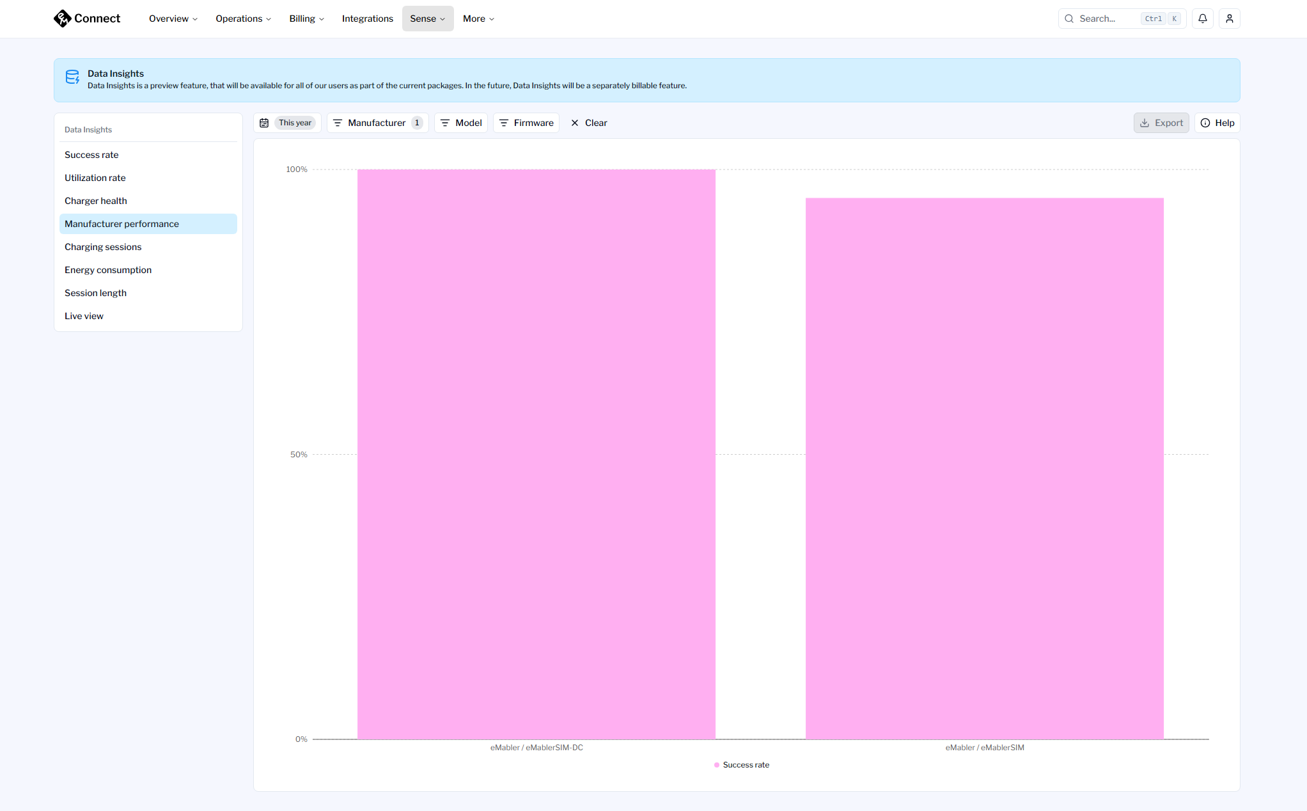
Task: Go to the Integrations menu item
Action: [367, 19]
